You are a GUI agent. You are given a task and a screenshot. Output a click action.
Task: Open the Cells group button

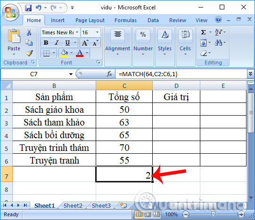[185, 47]
